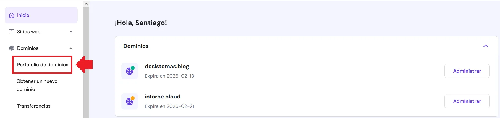Open Portafolio de dominios

[x=43, y=65]
